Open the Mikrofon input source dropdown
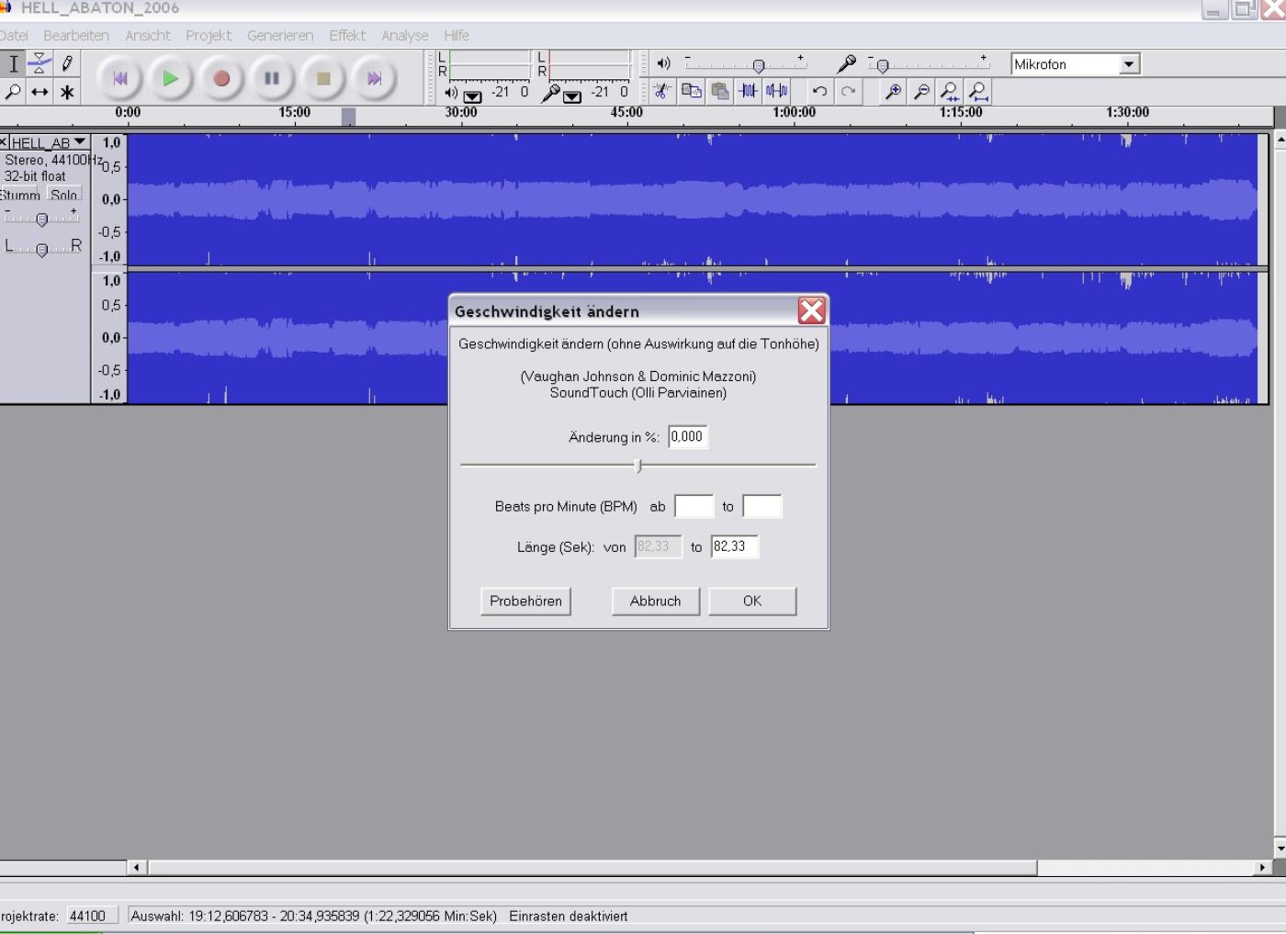This screenshot has width=1286, height=934. pyautogui.click(x=1130, y=64)
